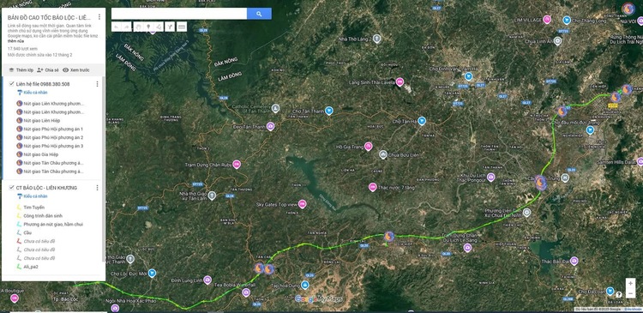
Task: Open map options three-dot menu beside title
Action: pyautogui.click(x=99, y=17)
